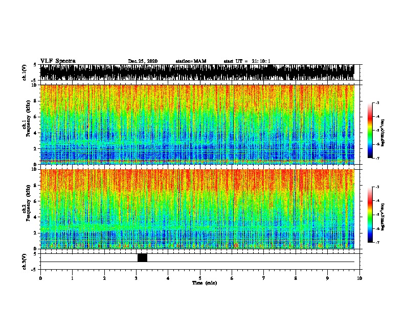This screenshot has width=405, height=312.
Task: Click the "9" tick on the Time axis
Action: 327,278
